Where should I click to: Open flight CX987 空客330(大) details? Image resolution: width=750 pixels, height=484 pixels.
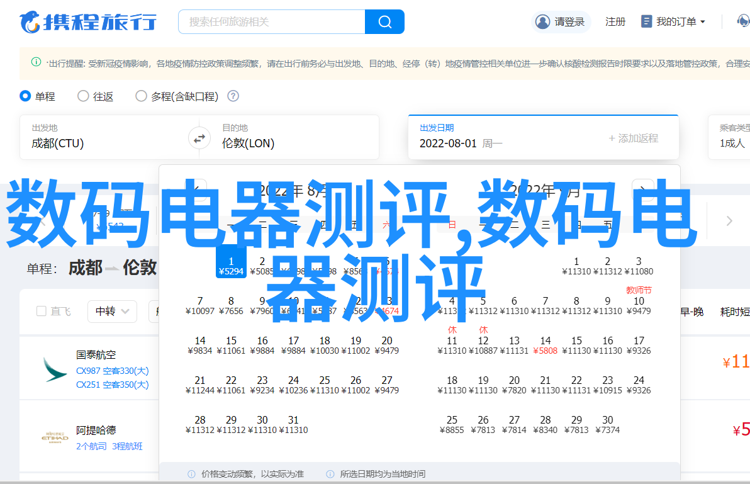click(113, 371)
